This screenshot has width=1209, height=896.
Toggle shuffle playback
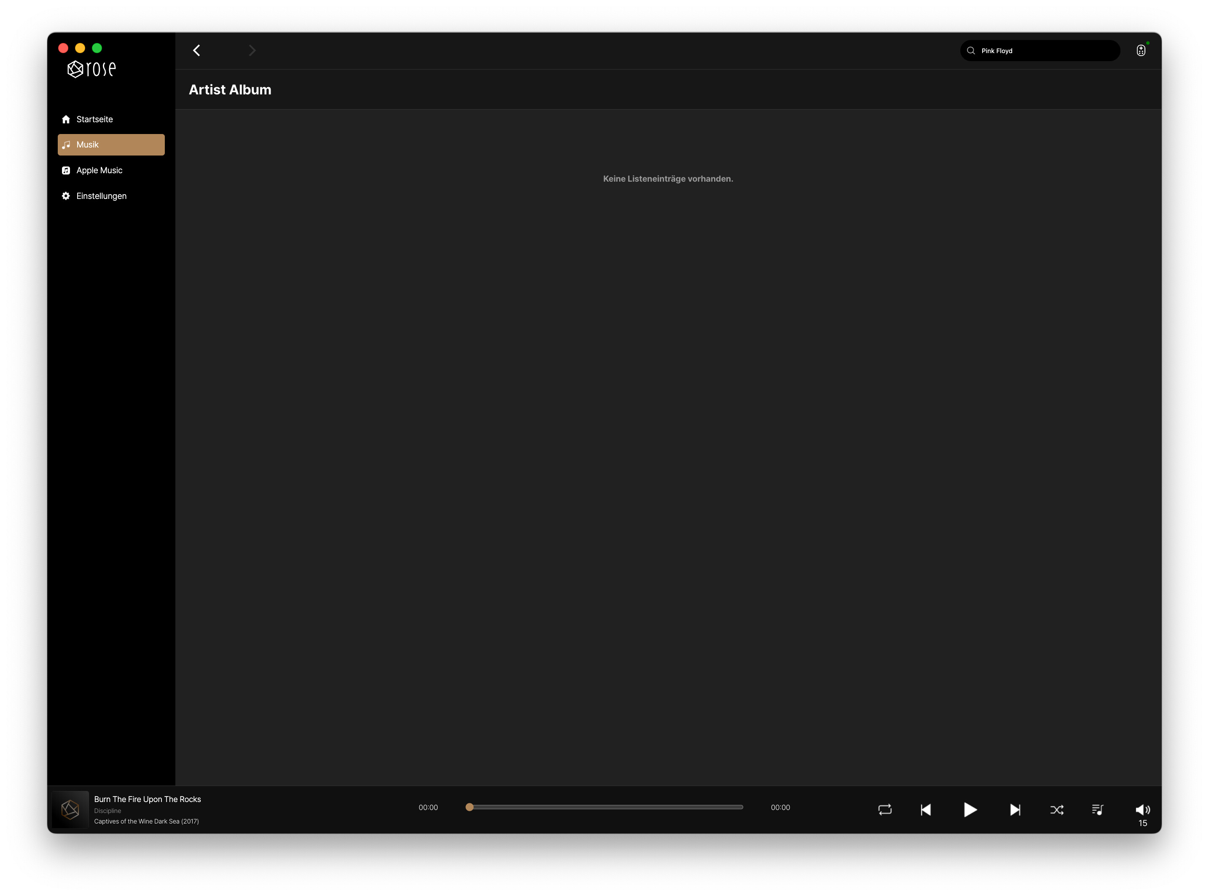pos(1056,810)
